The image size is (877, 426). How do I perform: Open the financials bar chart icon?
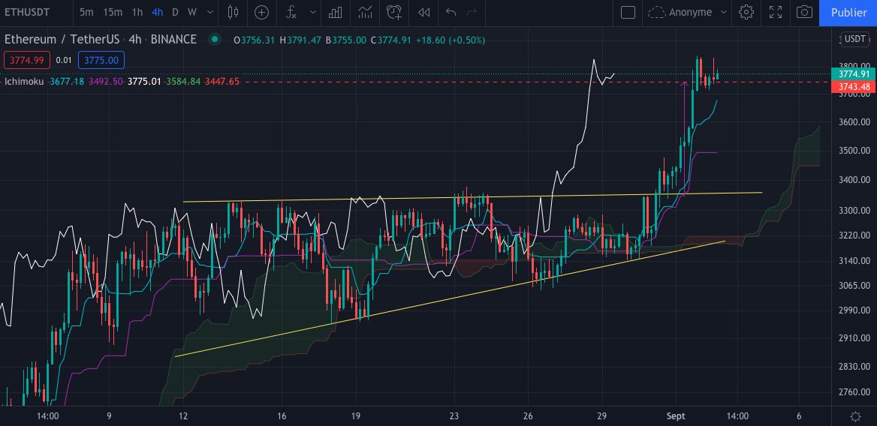coord(336,12)
